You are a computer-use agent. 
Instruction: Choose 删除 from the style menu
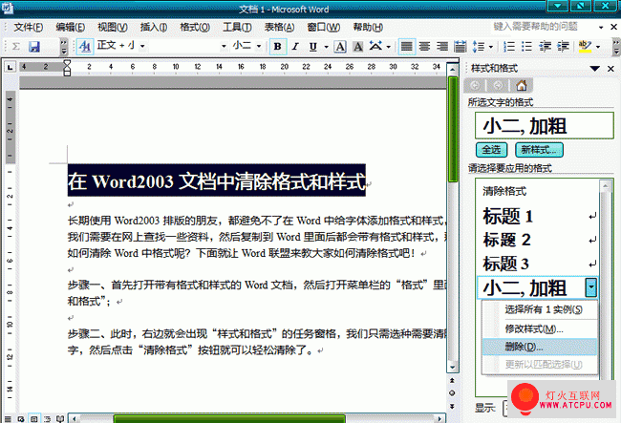[x=540, y=347]
